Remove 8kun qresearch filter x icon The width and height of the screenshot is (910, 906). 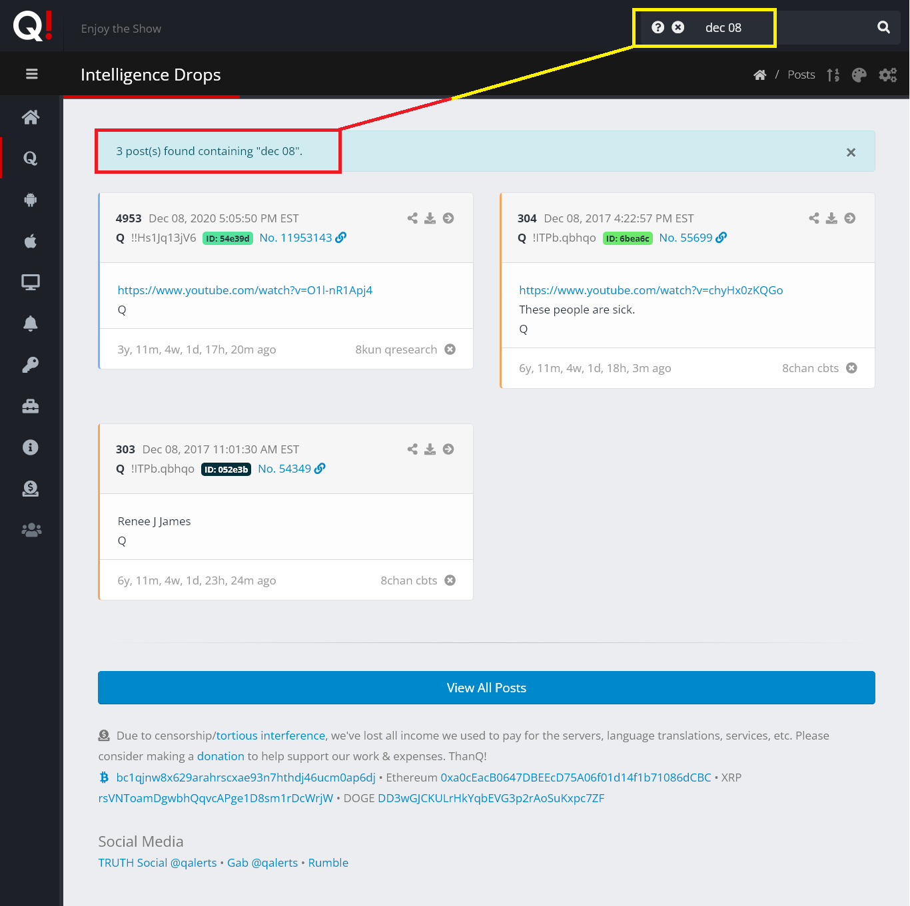click(450, 349)
